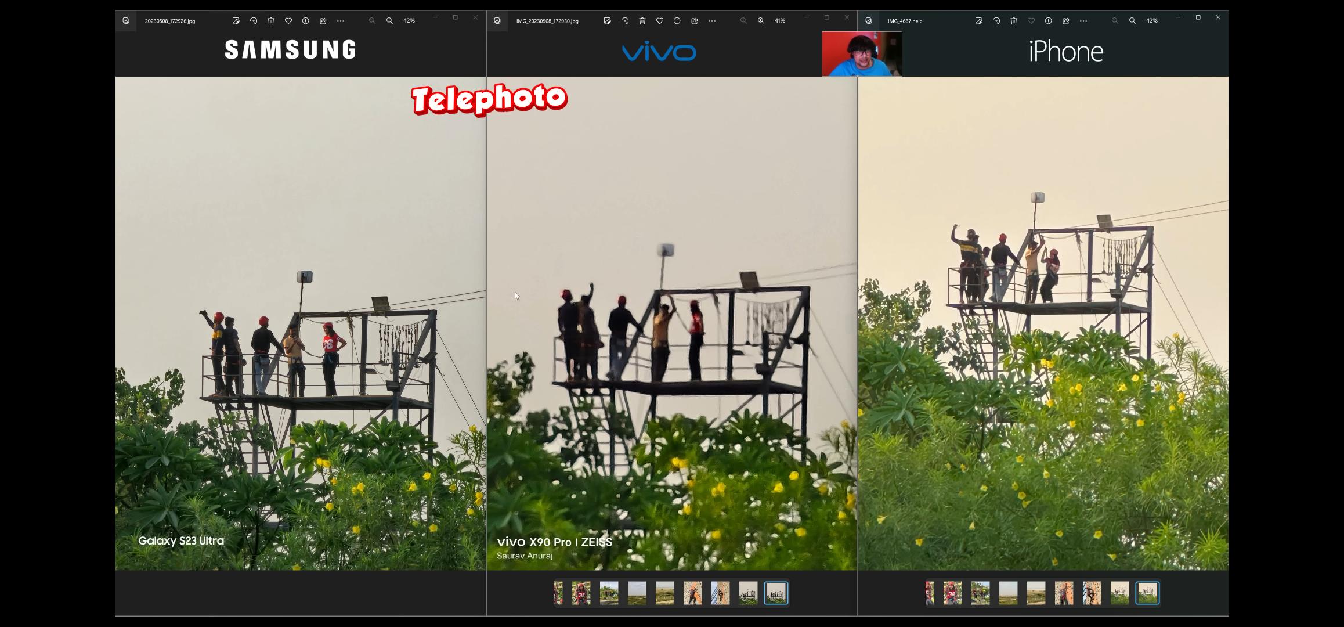Zoom in on the vivo window photo
This screenshot has height=627, width=1344.
(x=761, y=21)
